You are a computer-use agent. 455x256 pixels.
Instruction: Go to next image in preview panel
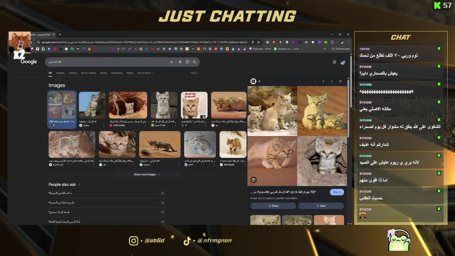tap(323, 81)
